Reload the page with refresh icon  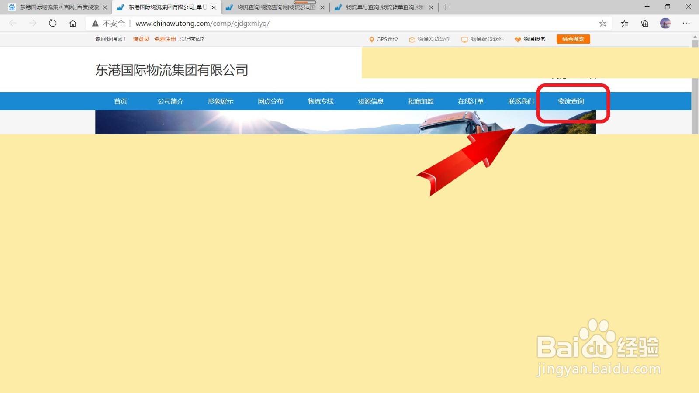53,23
